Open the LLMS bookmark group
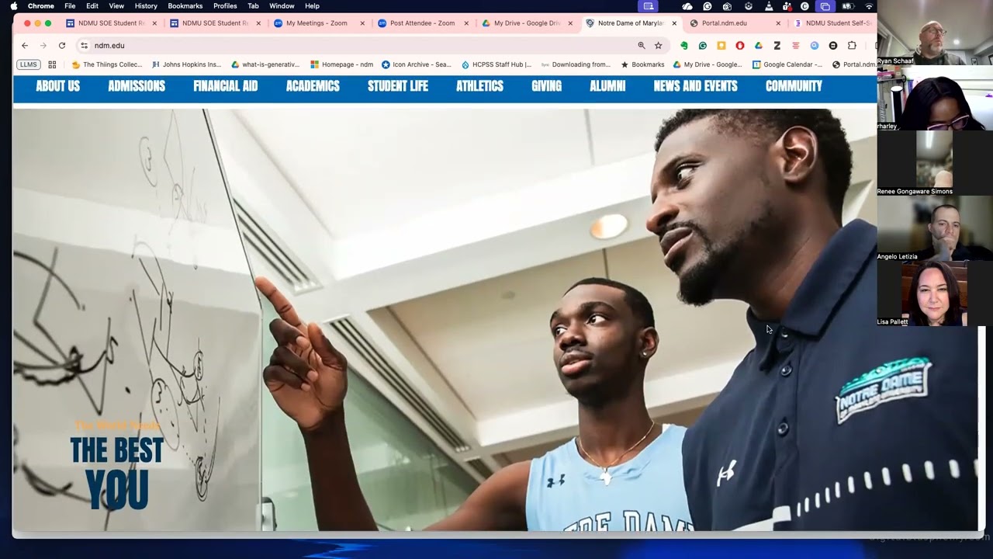This screenshot has height=559, width=993. (29, 64)
